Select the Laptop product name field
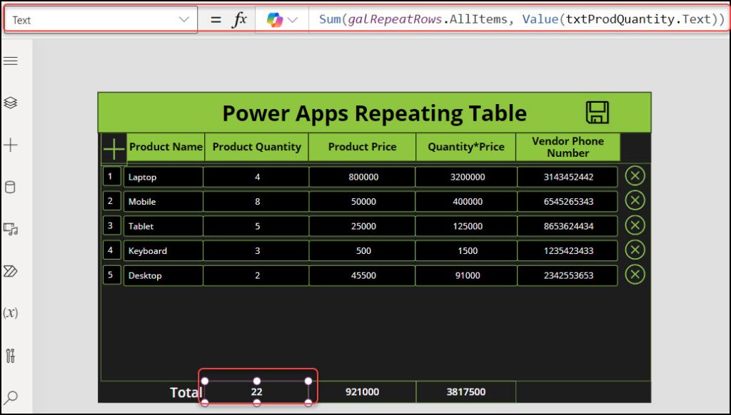 click(x=163, y=177)
